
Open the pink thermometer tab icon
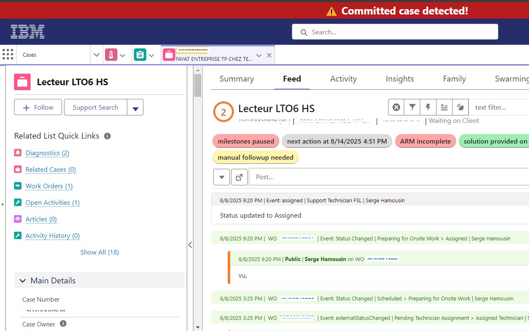[111, 55]
